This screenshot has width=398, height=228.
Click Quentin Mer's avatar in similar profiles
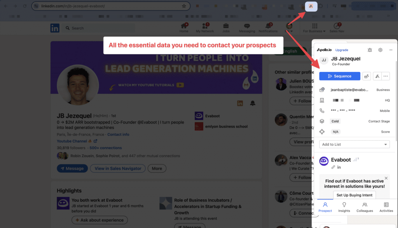pyautogui.click(x=281, y=120)
